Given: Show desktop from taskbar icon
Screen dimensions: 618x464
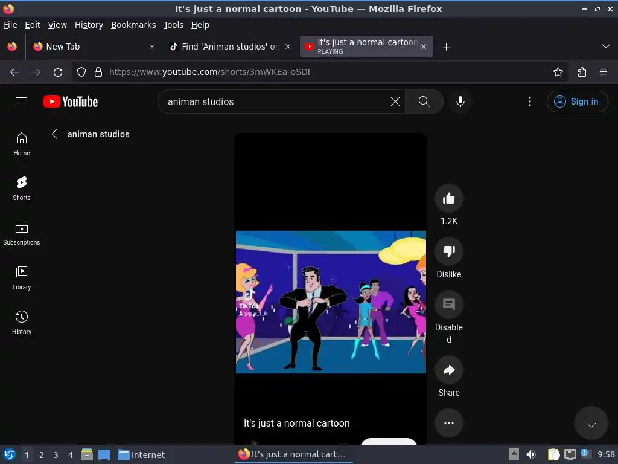Looking at the screenshot, I should point(104,455).
